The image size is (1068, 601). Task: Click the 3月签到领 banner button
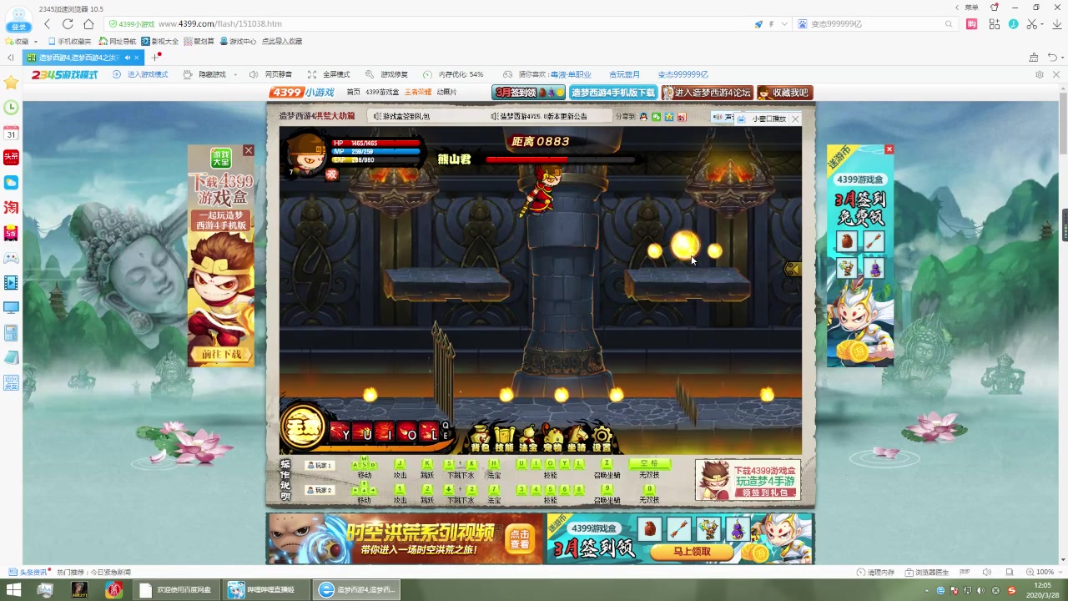(x=529, y=93)
